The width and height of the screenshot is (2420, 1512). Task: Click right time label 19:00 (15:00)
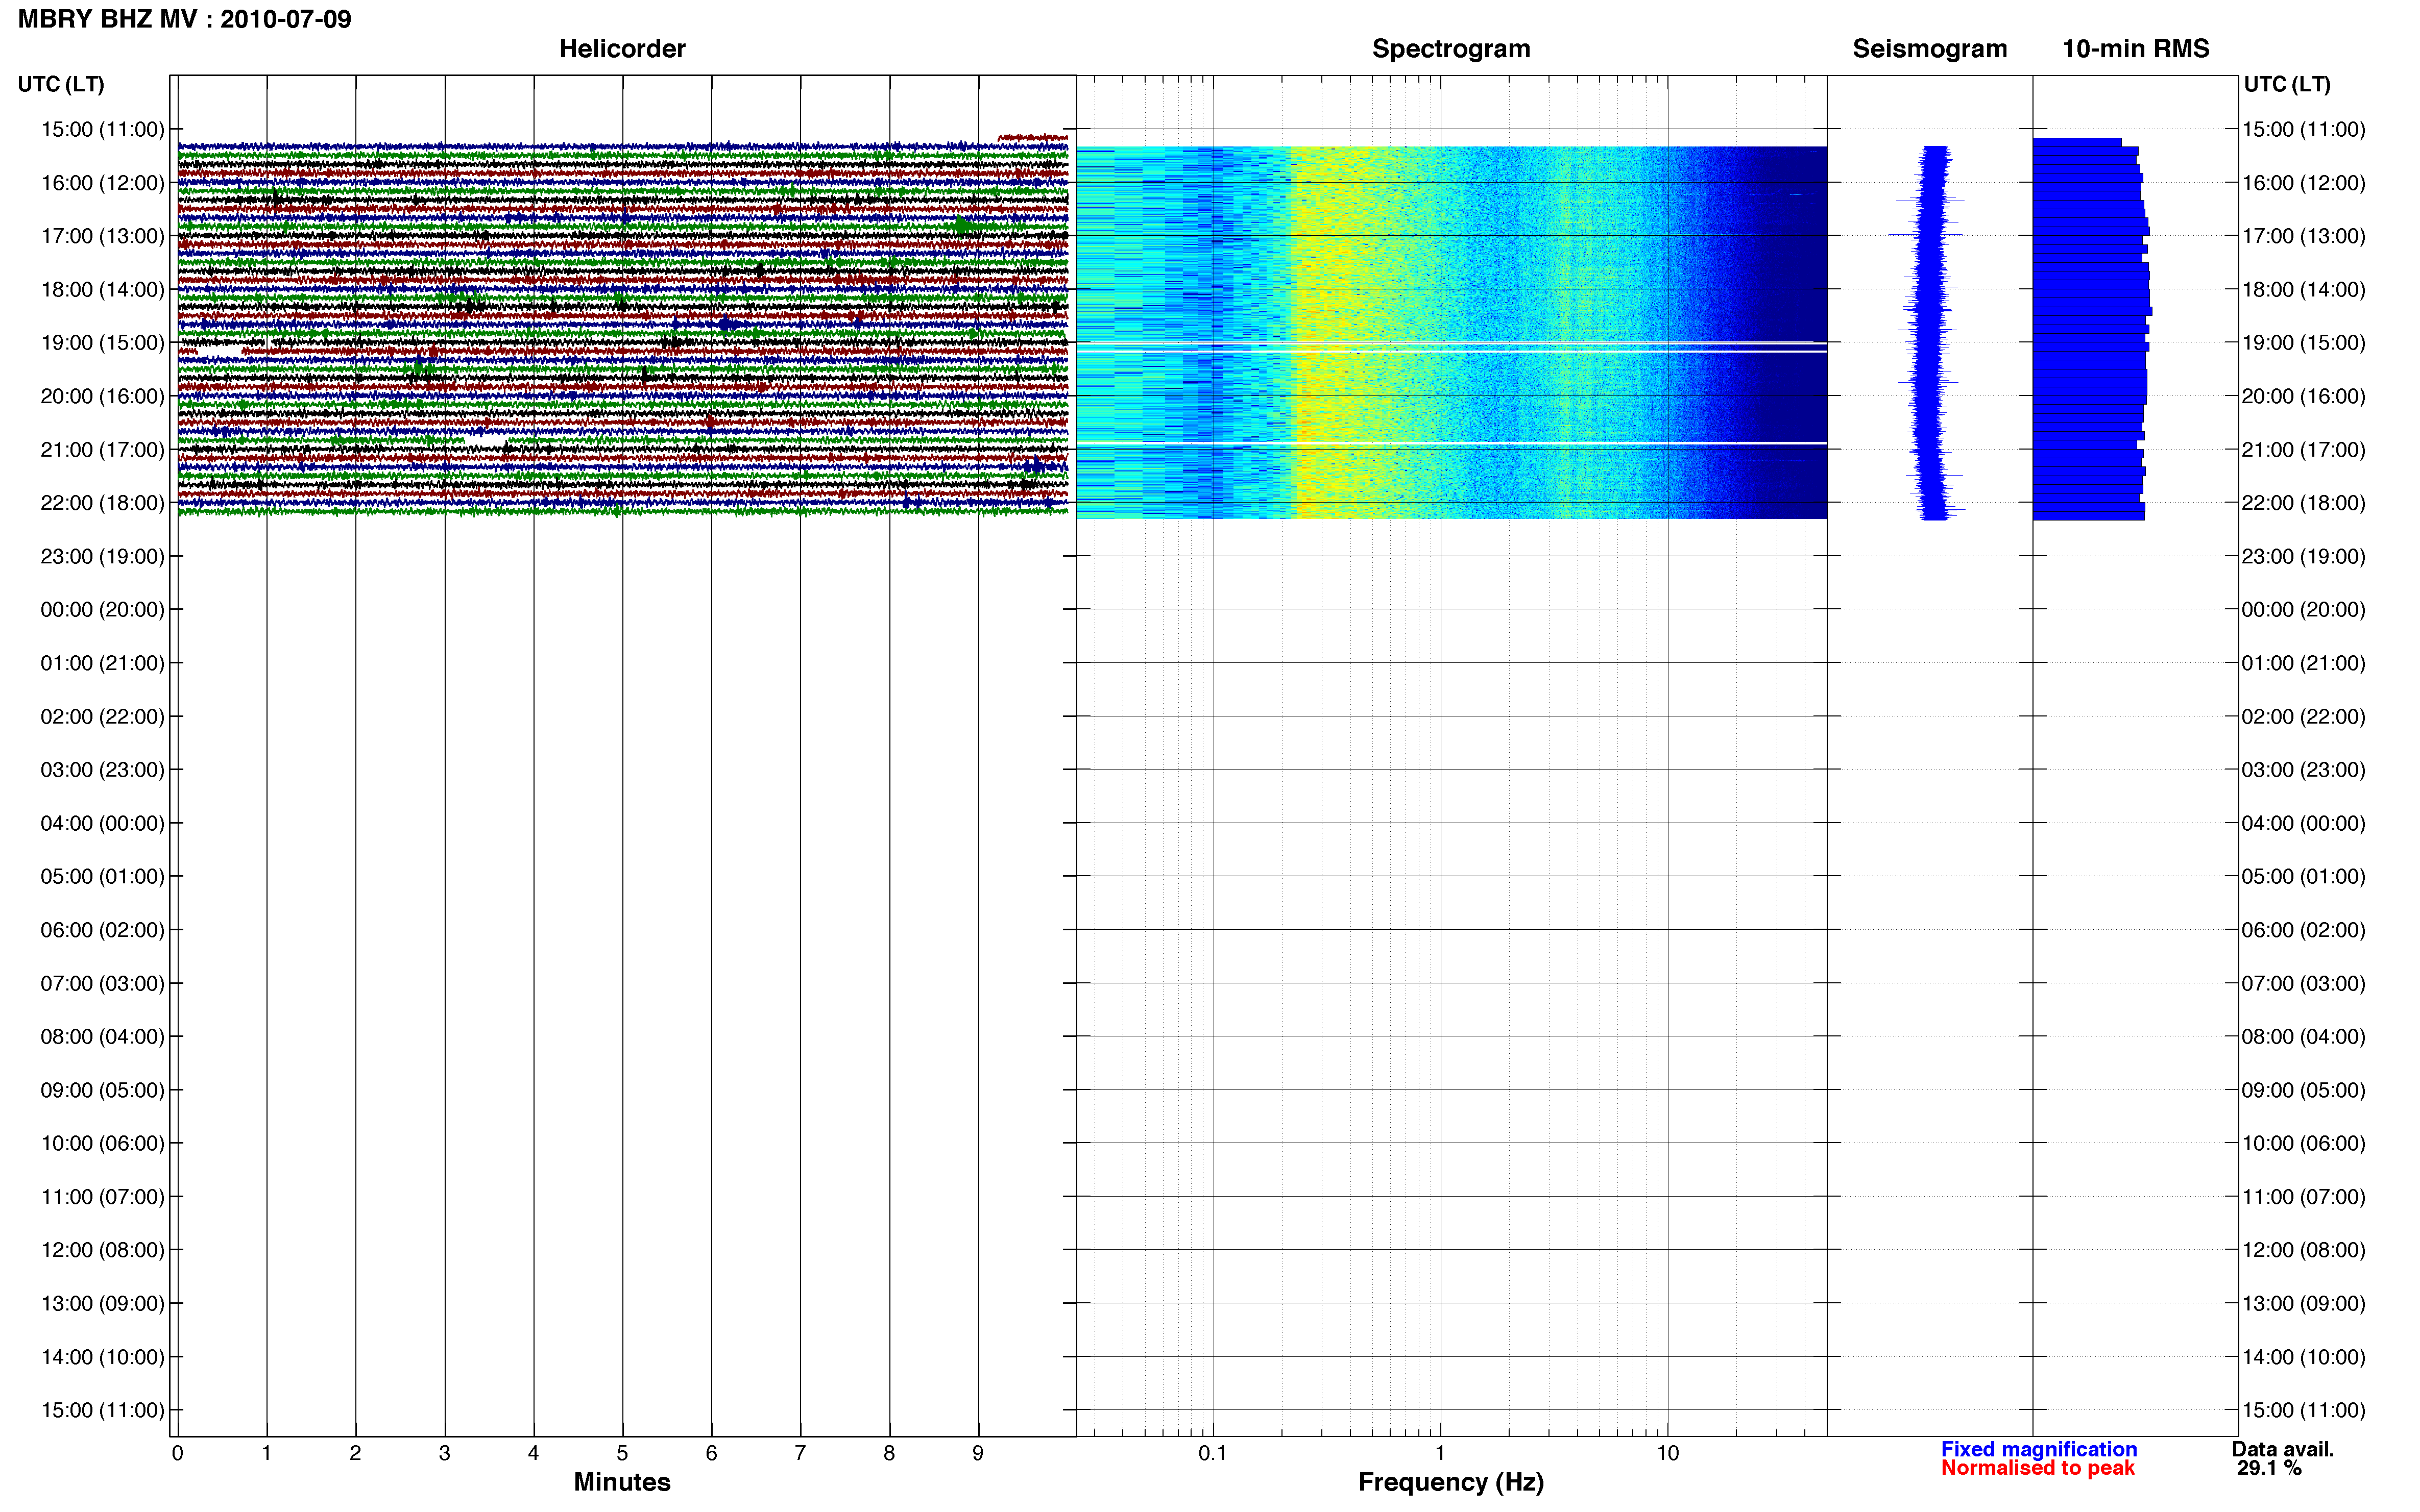pyautogui.click(x=2304, y=343)
